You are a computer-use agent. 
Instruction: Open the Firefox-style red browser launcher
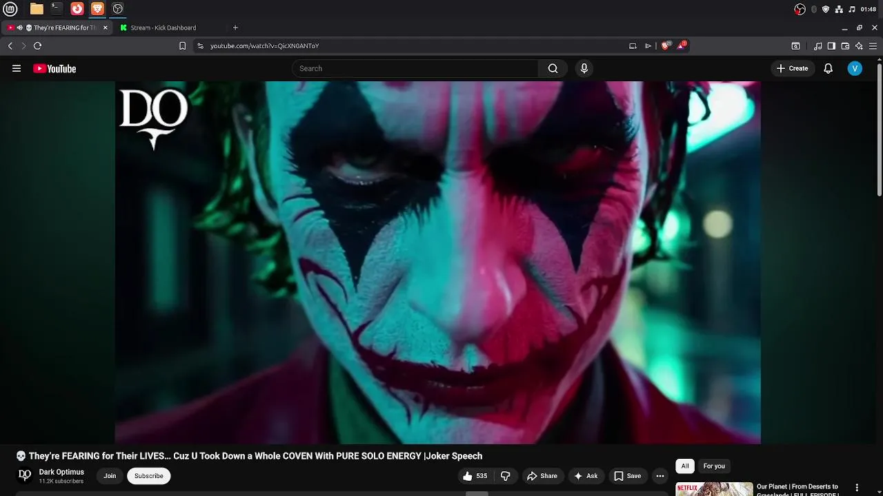(77, 9)
